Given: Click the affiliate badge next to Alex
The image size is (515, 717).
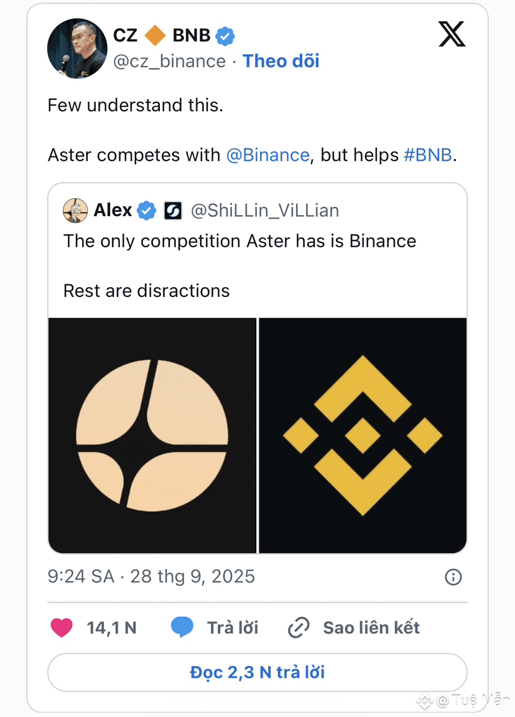Looking at the screenshot, I should pos(172,211).
